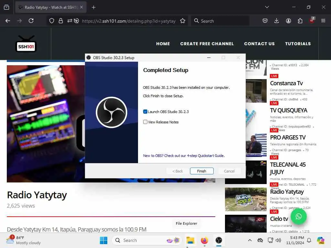The image size is (331, 248).
Task: Click the OBS Studio taskbar icon
Action: click(x=219, y=240)
